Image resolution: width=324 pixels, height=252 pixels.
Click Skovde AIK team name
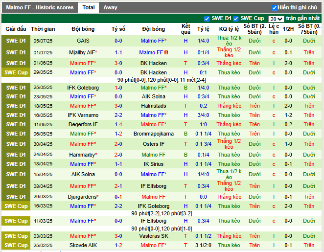point(83,245)
